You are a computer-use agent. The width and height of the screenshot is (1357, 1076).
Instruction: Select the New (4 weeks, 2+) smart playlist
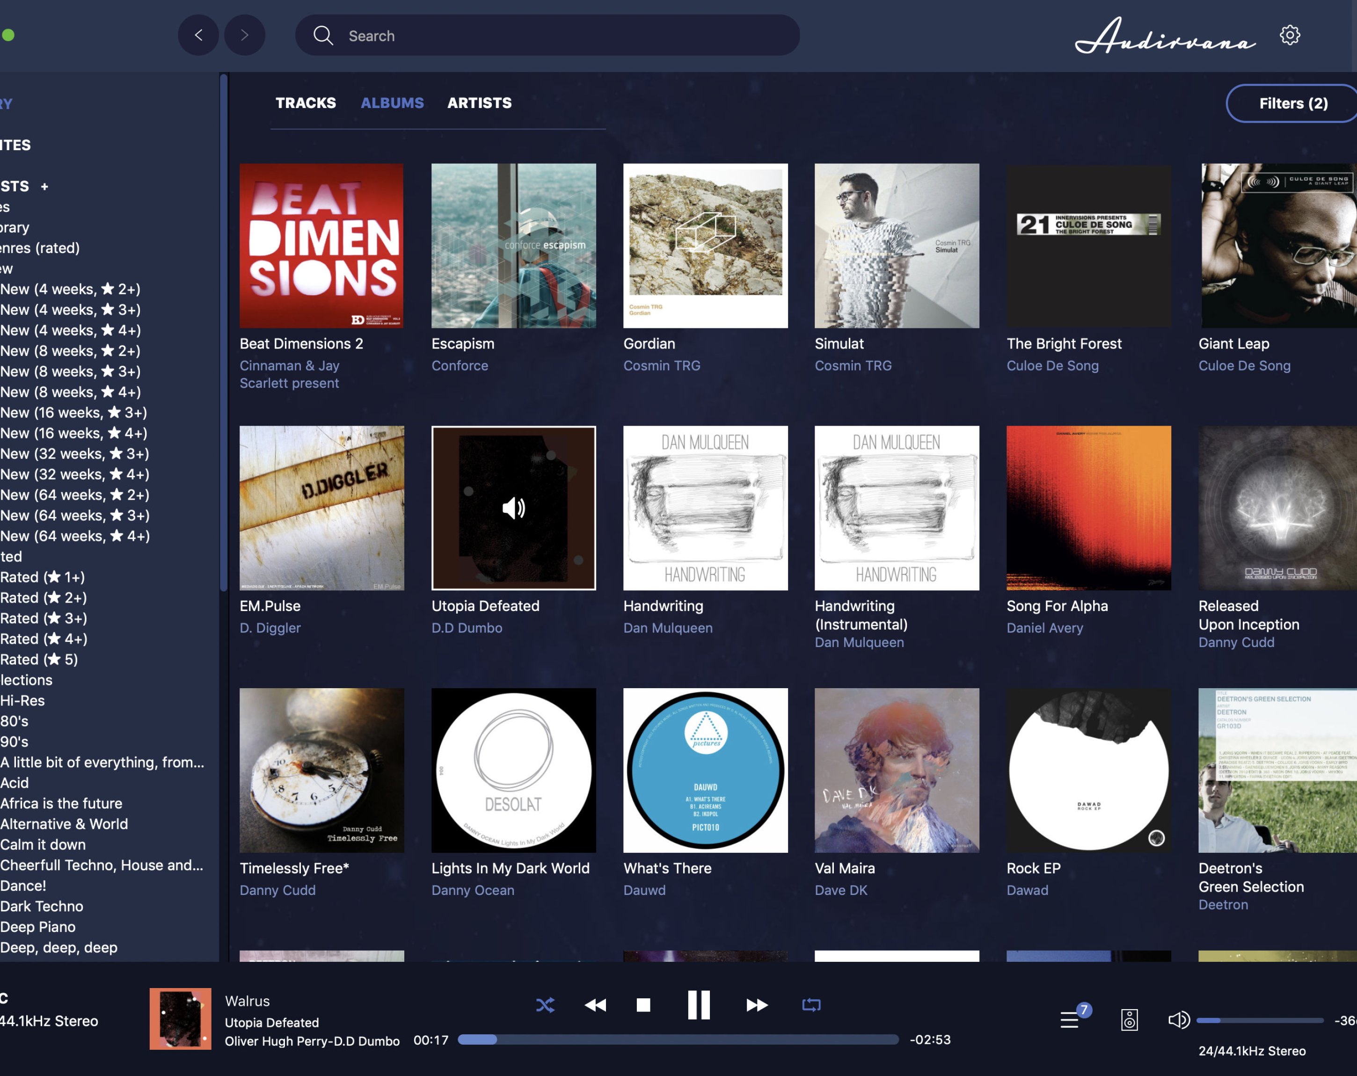coord(69,289)
